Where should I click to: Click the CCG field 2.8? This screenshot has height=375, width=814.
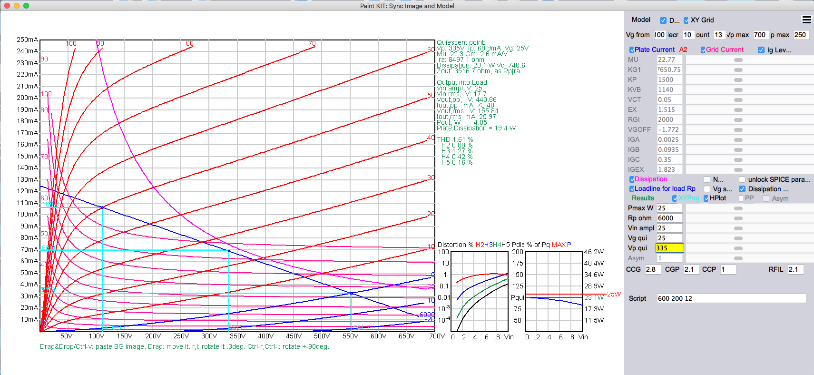tap(653, 269)
